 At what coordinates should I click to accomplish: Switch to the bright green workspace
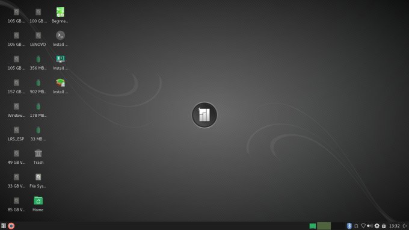[313, 226]
